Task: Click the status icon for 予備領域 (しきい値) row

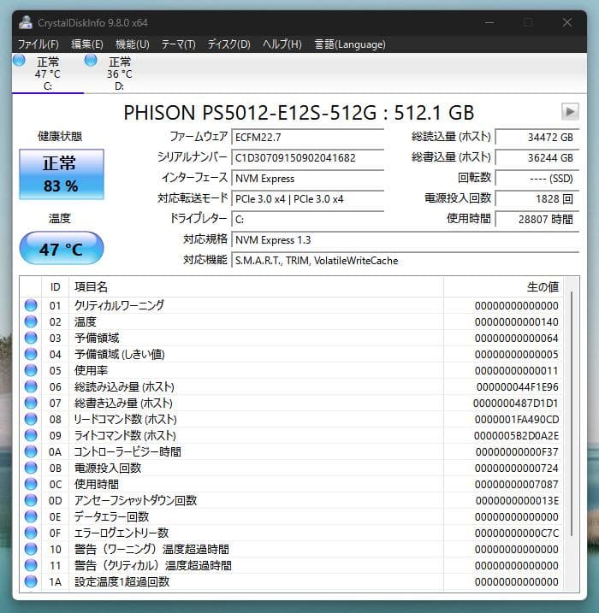Action: (31, 354)
